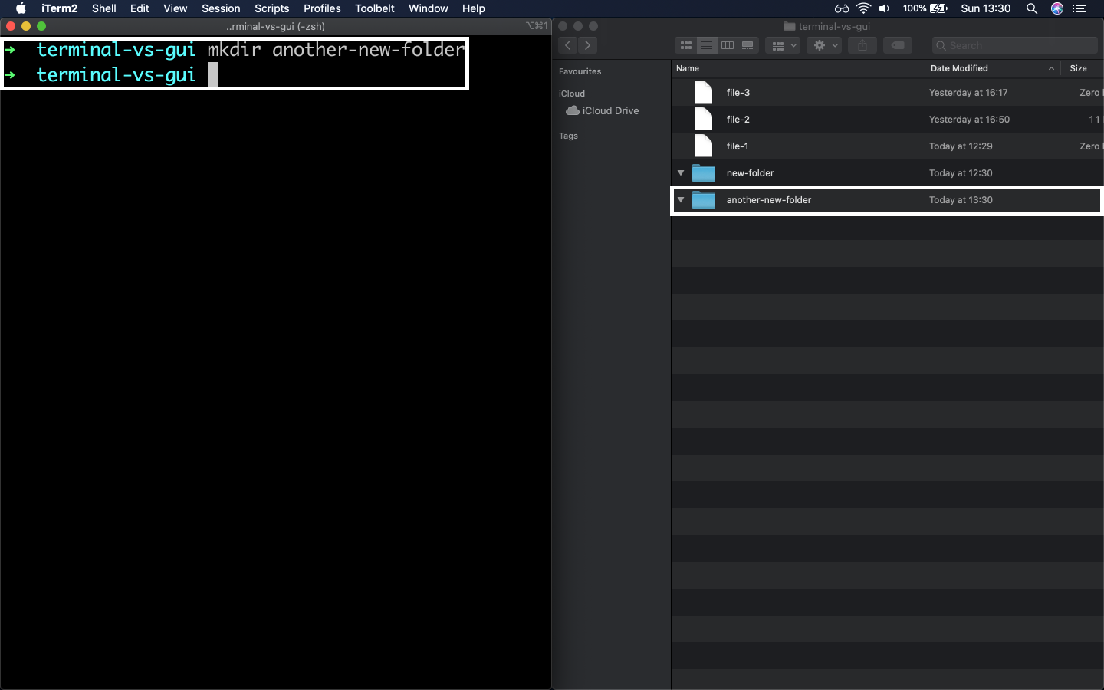The width and height of the screenshot is (1104, 690).
Task: Click the file-1 document icon
Action: [704, 146]
